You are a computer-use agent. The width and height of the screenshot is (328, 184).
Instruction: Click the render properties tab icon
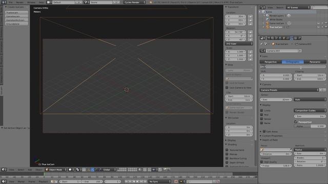point(269,38)
